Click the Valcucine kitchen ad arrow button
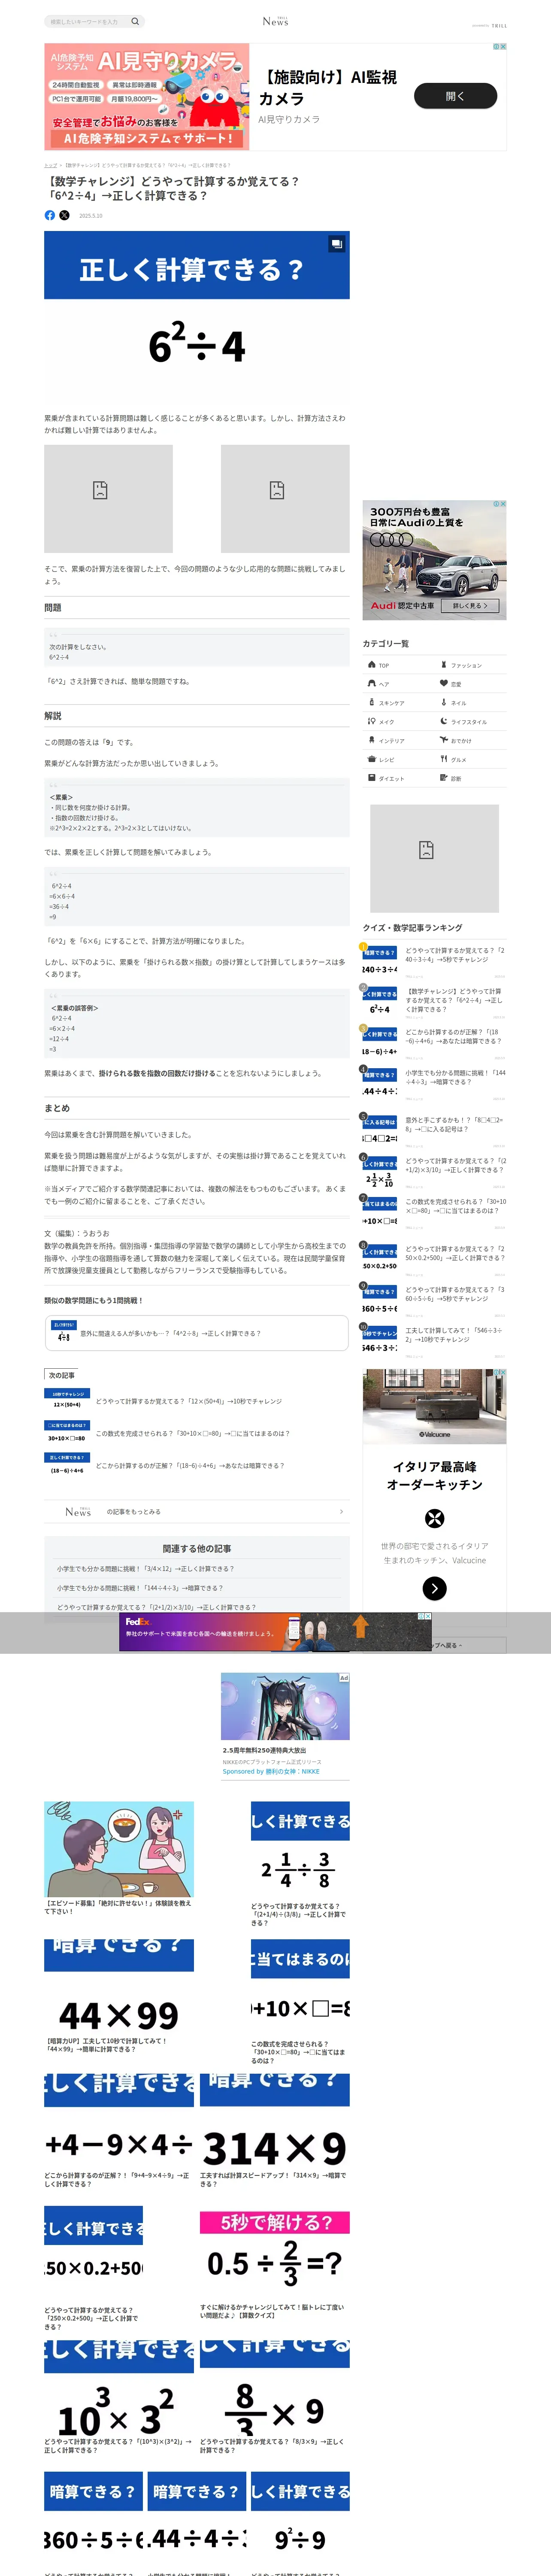 434,1588
